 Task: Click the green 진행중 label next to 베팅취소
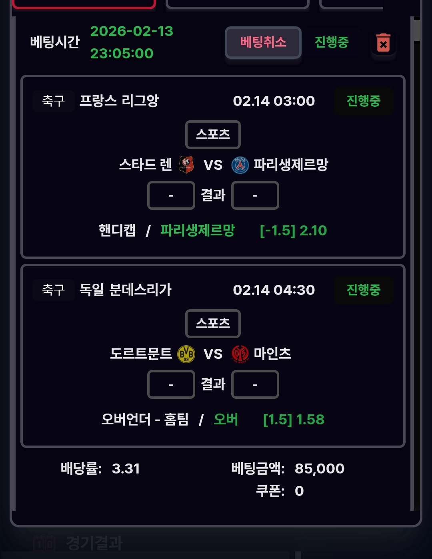tap(331, 42)
